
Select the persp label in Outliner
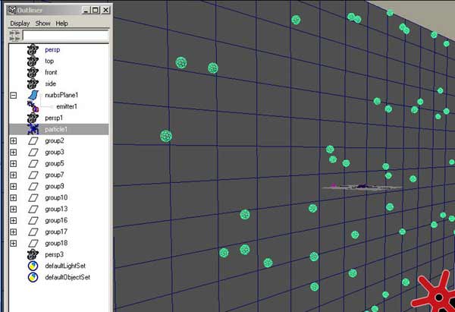pyautogui.click(x=52, y=49)
